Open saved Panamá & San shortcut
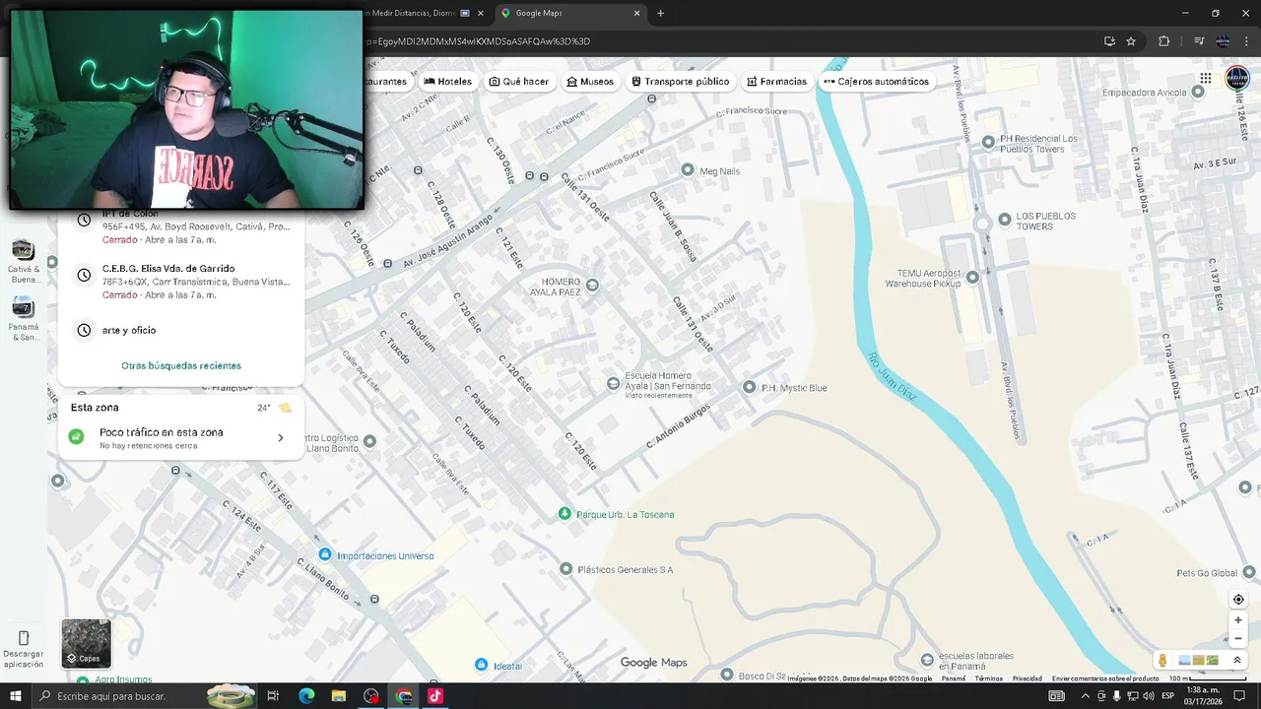Image resolution: width=1261 pixels, height=709 pixels. (x=24, y=318)
